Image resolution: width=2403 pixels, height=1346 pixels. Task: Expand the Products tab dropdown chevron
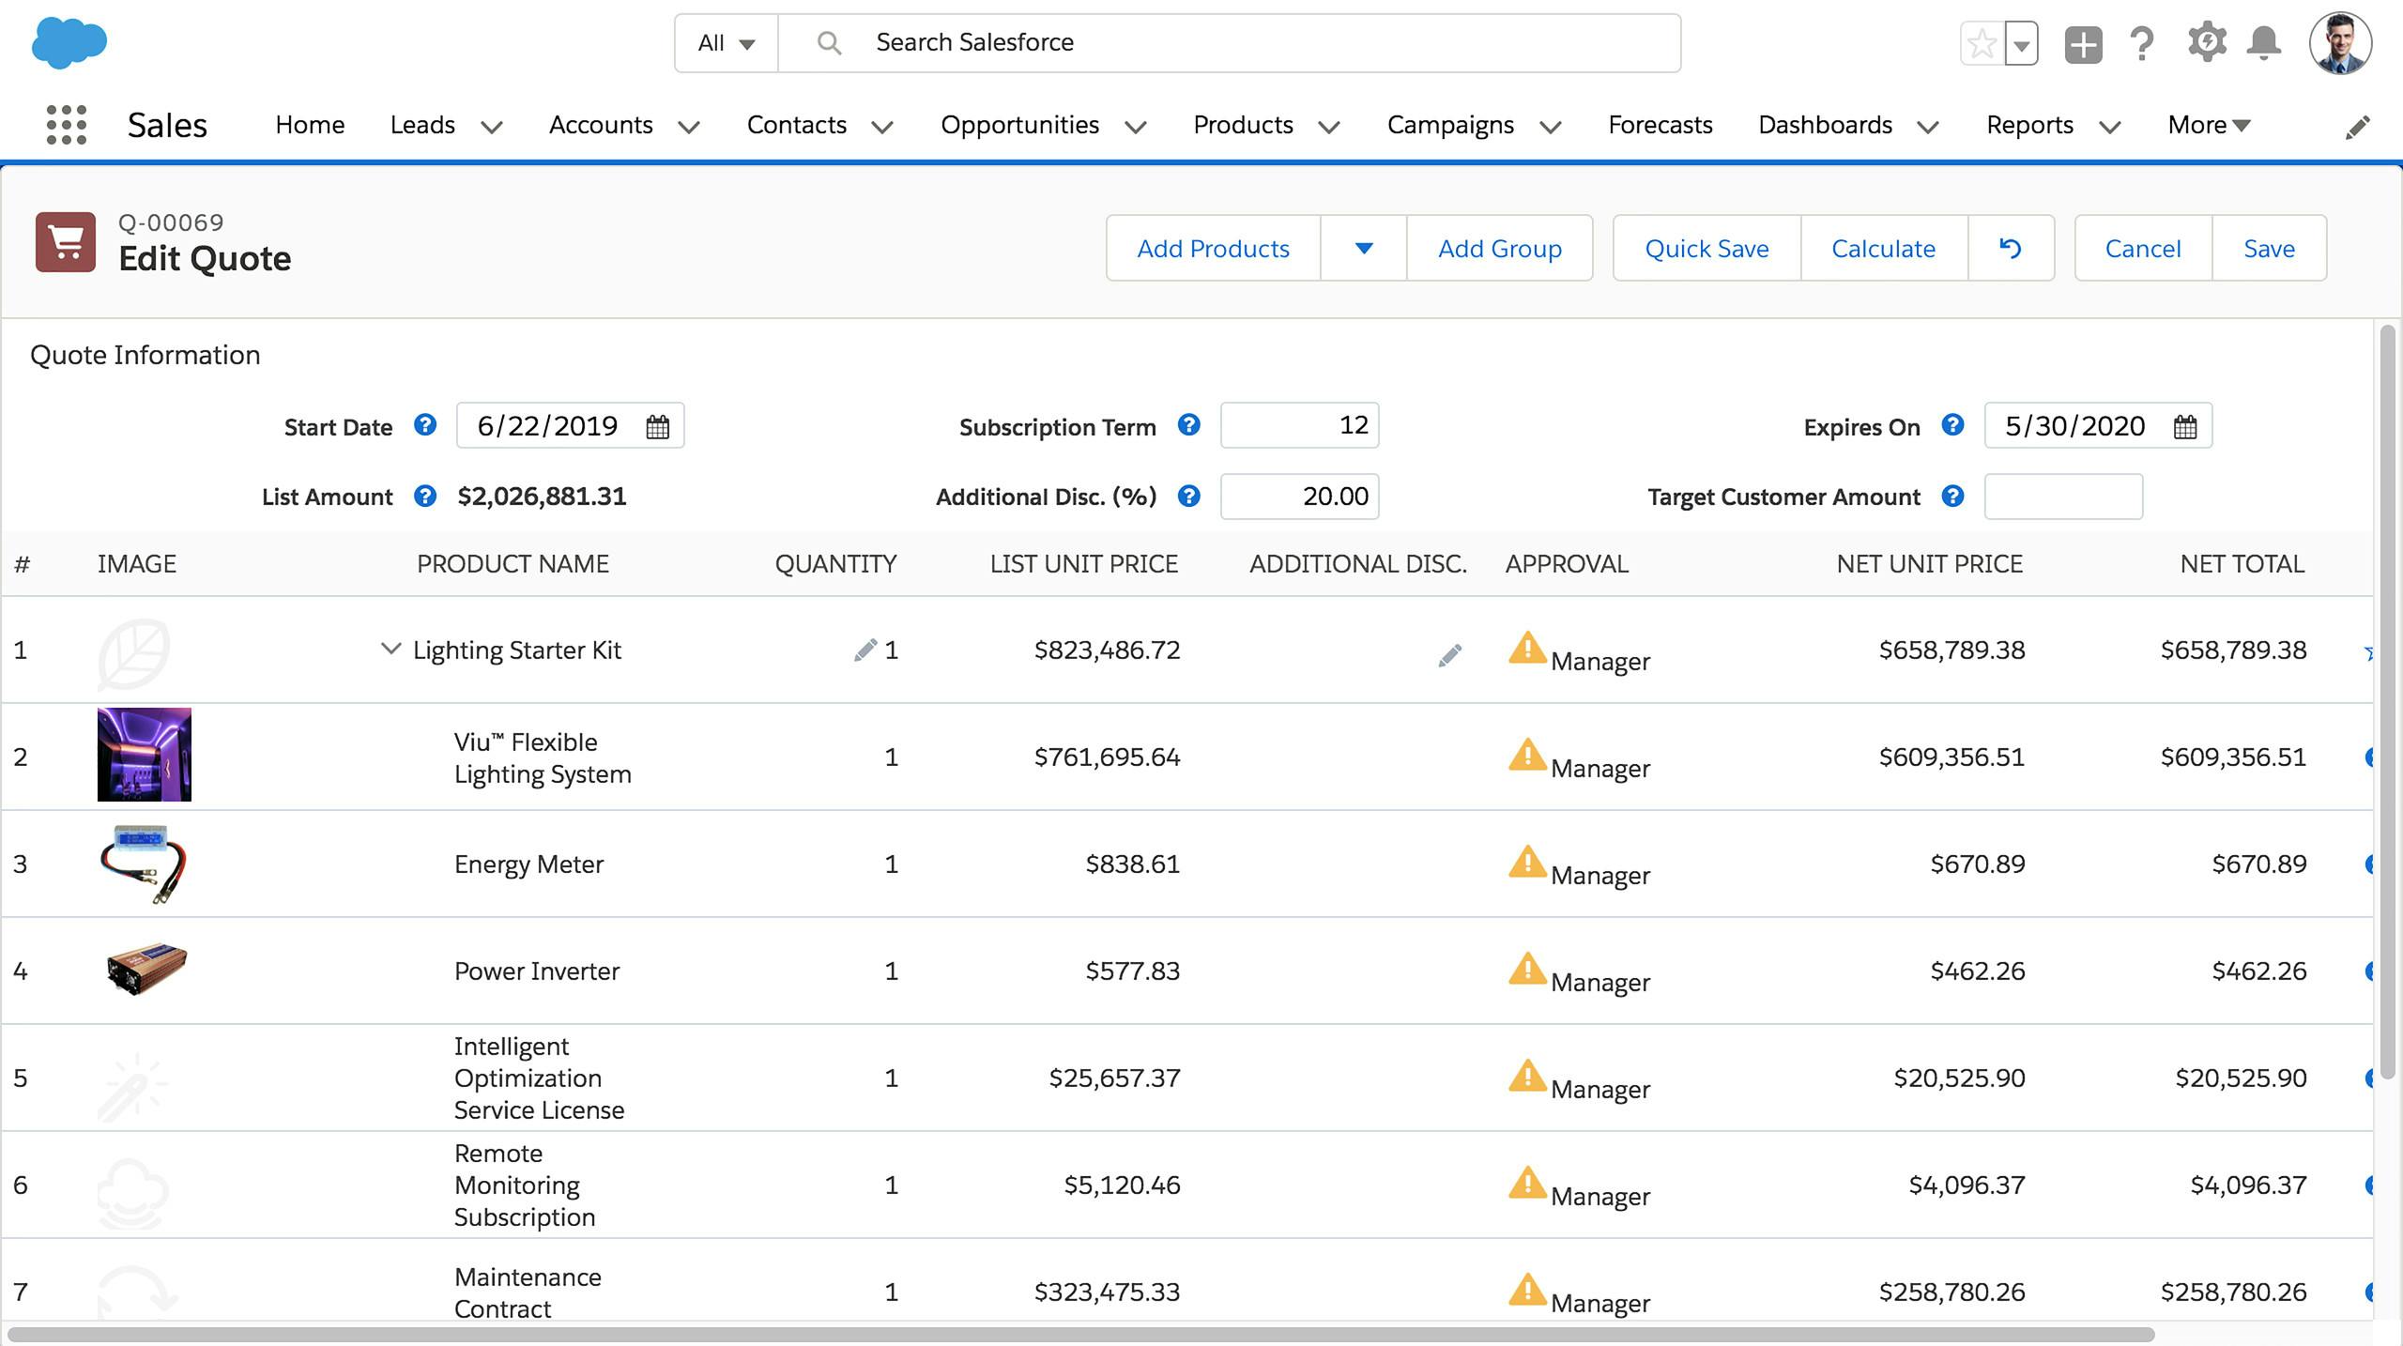[1329, 127]
